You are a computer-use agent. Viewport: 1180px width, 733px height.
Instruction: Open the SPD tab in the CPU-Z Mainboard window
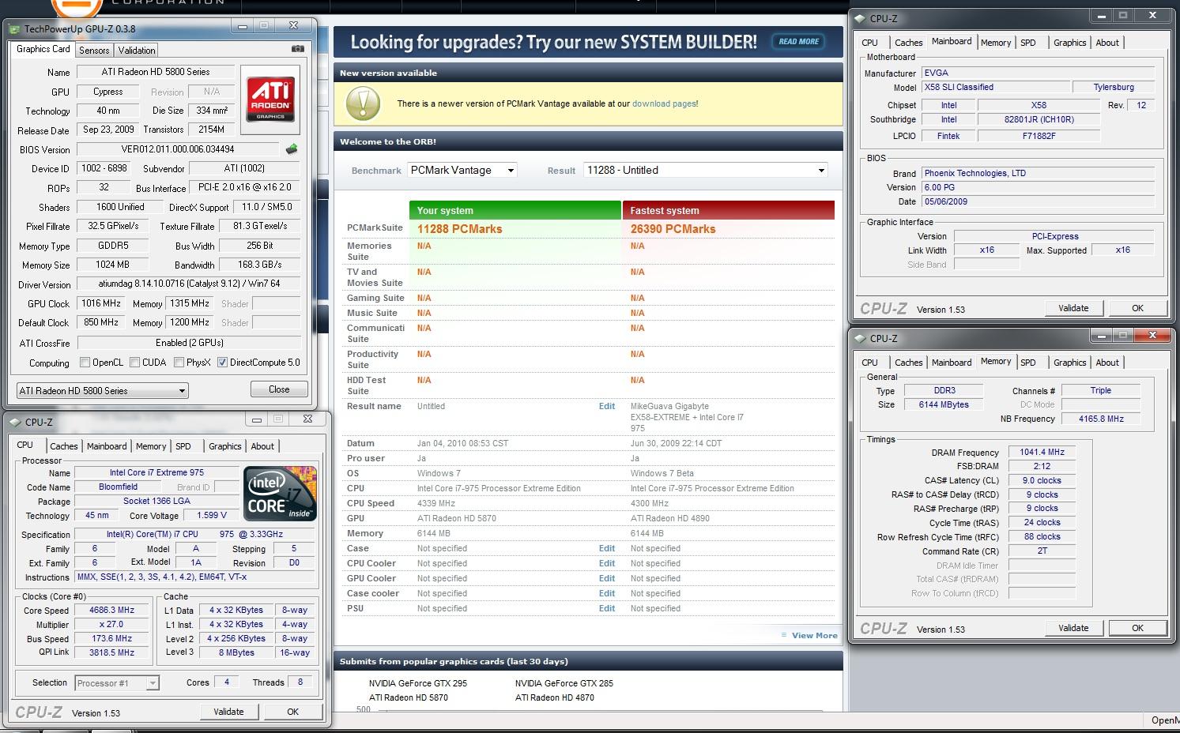point(1028,43)
